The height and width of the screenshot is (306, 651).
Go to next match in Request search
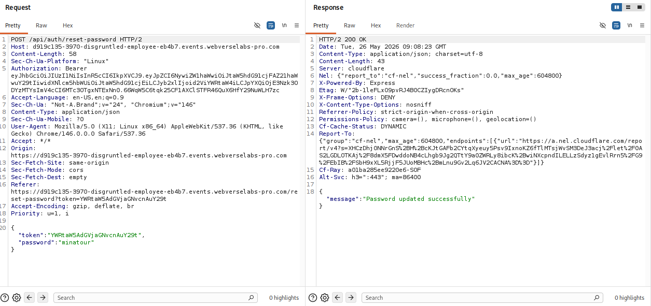click(43, 298)
